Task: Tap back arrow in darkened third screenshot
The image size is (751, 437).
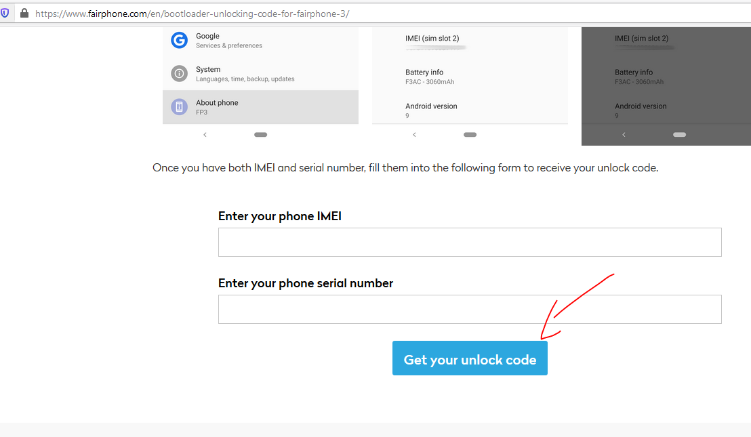Action: (624, 135)
